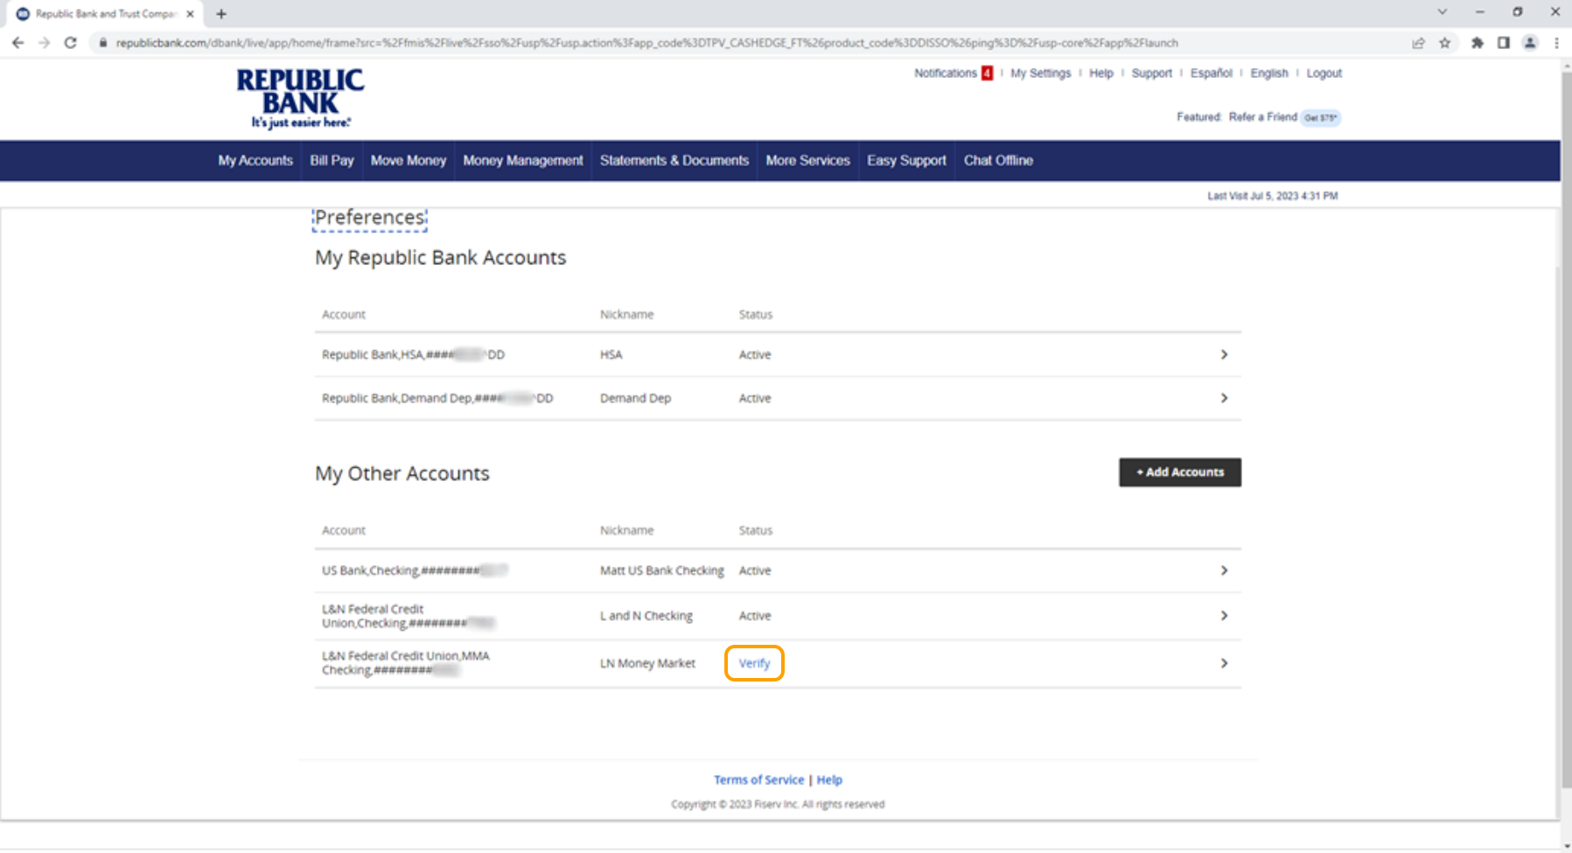
Task: Open a new browser tab
Action: pyautogui.click(x=221, y=14)
